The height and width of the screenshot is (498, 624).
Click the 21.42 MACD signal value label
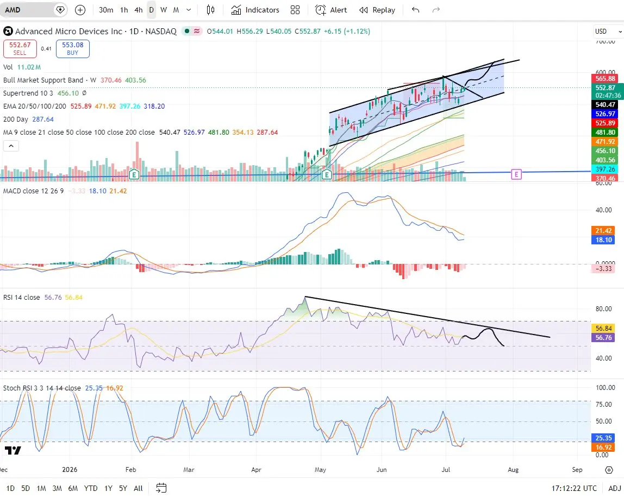point(603,231)
